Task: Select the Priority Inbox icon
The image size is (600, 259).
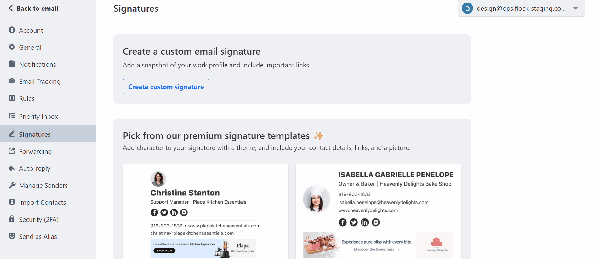Action: [12, 116]
